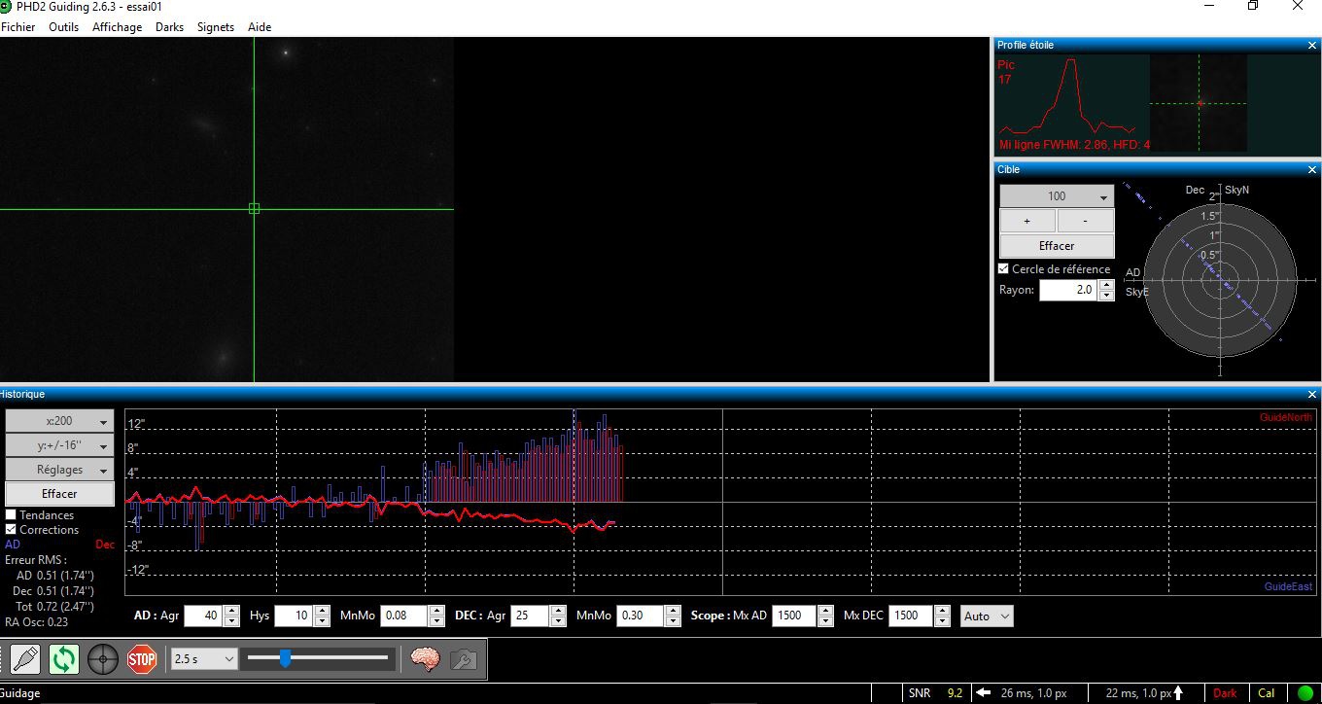Click the Rayon 2.0 field
This screenshot has width=1322, height=704.
[x=1068, y=290]
